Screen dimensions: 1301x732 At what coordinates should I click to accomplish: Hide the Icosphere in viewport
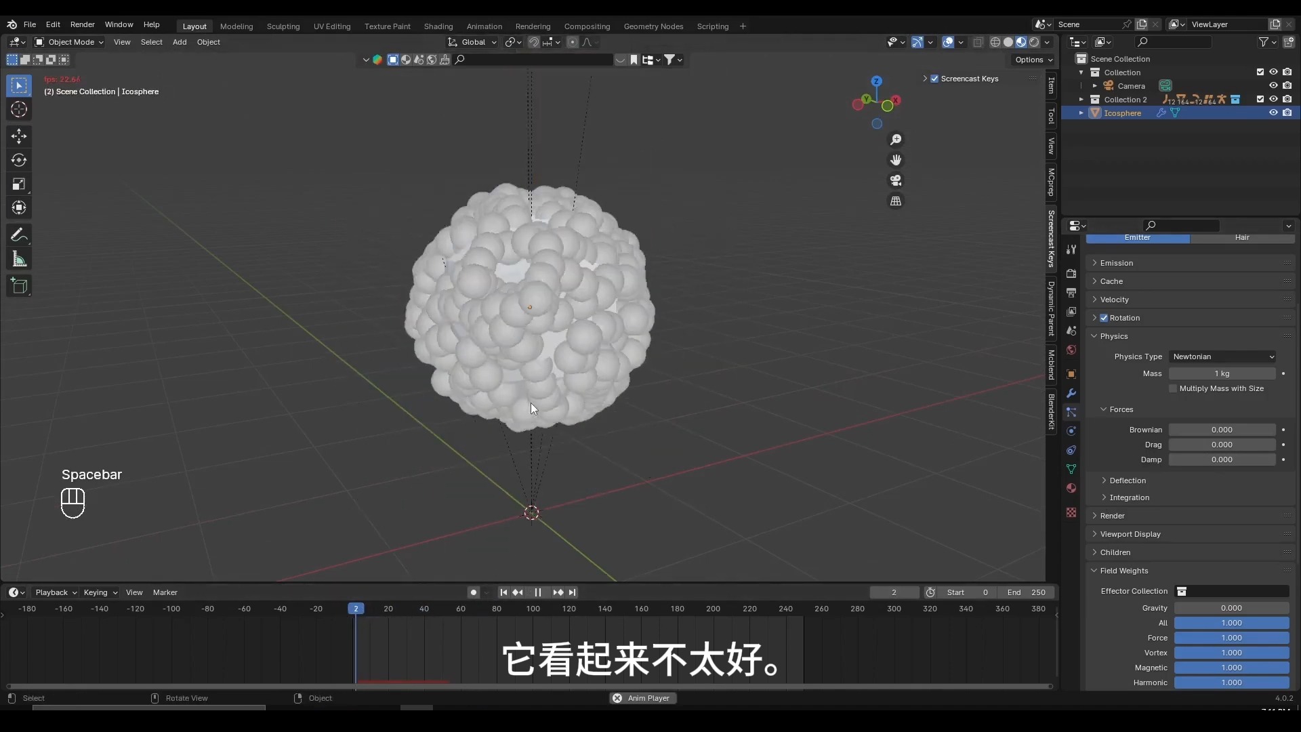click(1273, 113)
